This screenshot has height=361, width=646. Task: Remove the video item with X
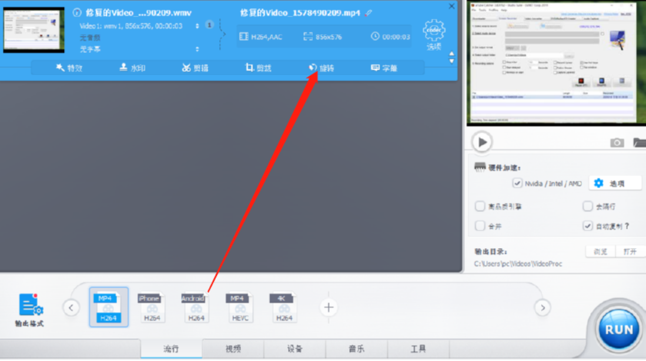(x=451, y=6)
